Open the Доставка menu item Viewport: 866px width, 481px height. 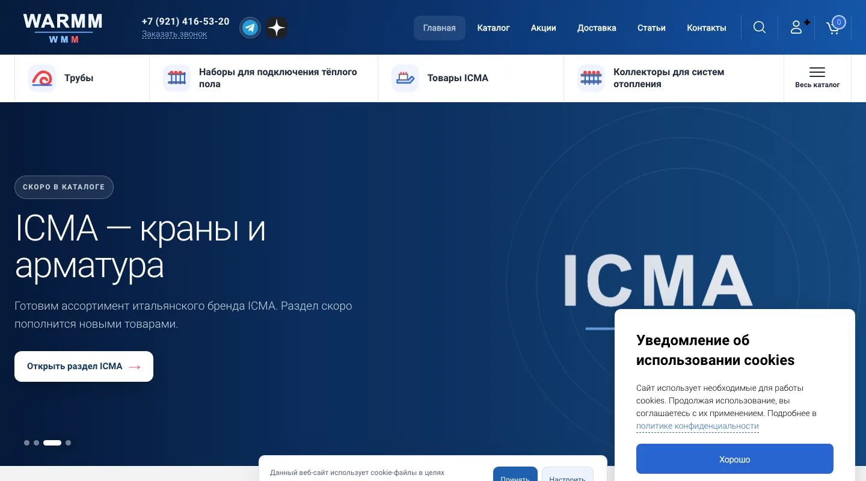(597, 28)
